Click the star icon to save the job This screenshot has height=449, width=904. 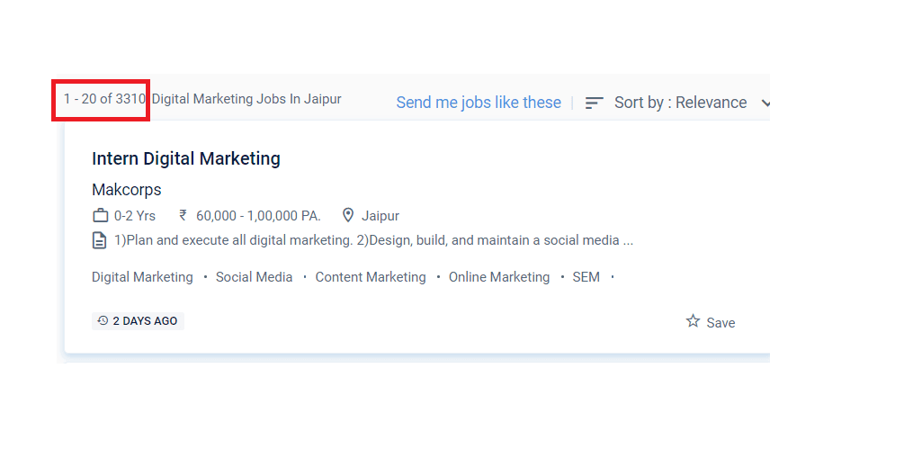(x=693, y=321)
